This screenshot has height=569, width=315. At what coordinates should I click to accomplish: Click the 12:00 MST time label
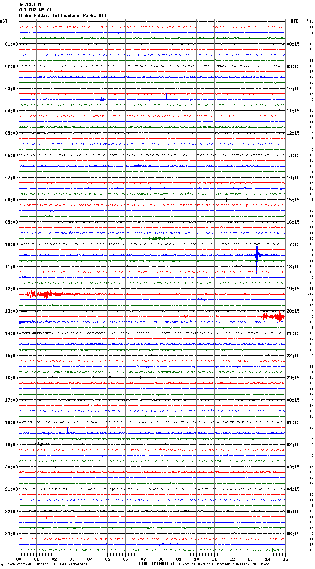coord(11,289)
